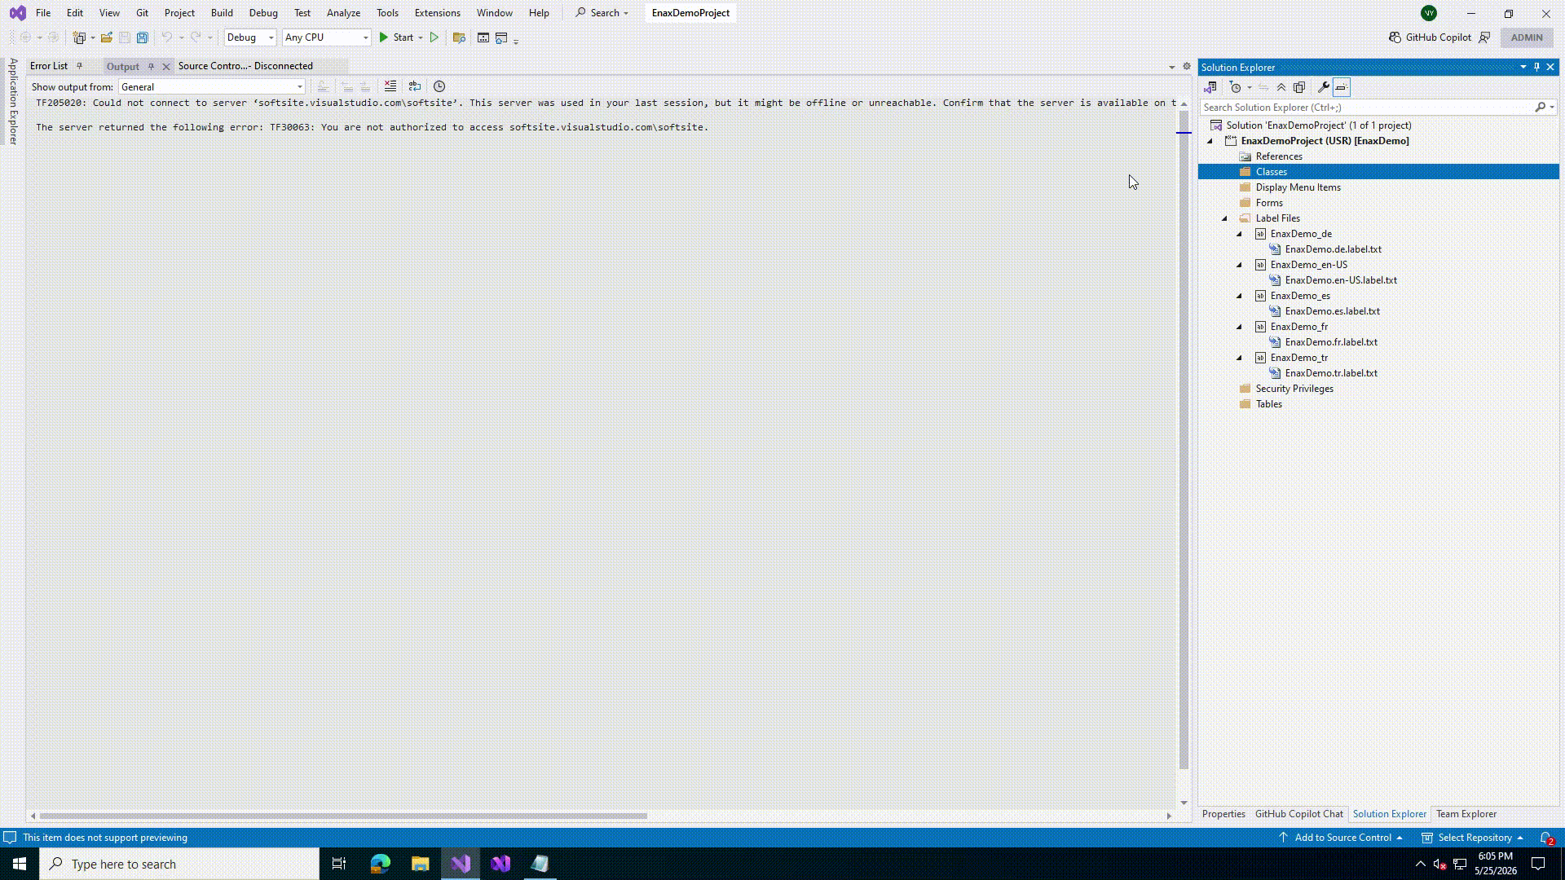Open Windows Task View

click(x=339, y=864)
